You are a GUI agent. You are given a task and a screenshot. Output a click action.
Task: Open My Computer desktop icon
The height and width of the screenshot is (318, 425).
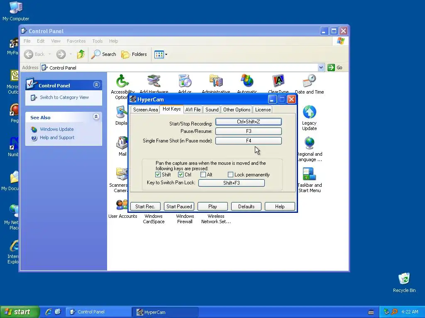(x=16, y=11)
